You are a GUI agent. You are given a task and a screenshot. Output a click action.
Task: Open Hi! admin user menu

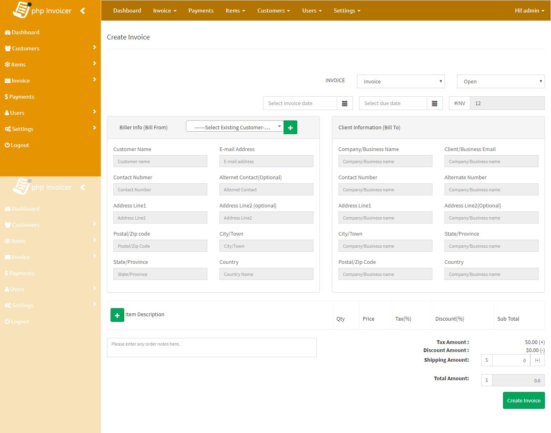pyautogui.click(x=529, y=10)
